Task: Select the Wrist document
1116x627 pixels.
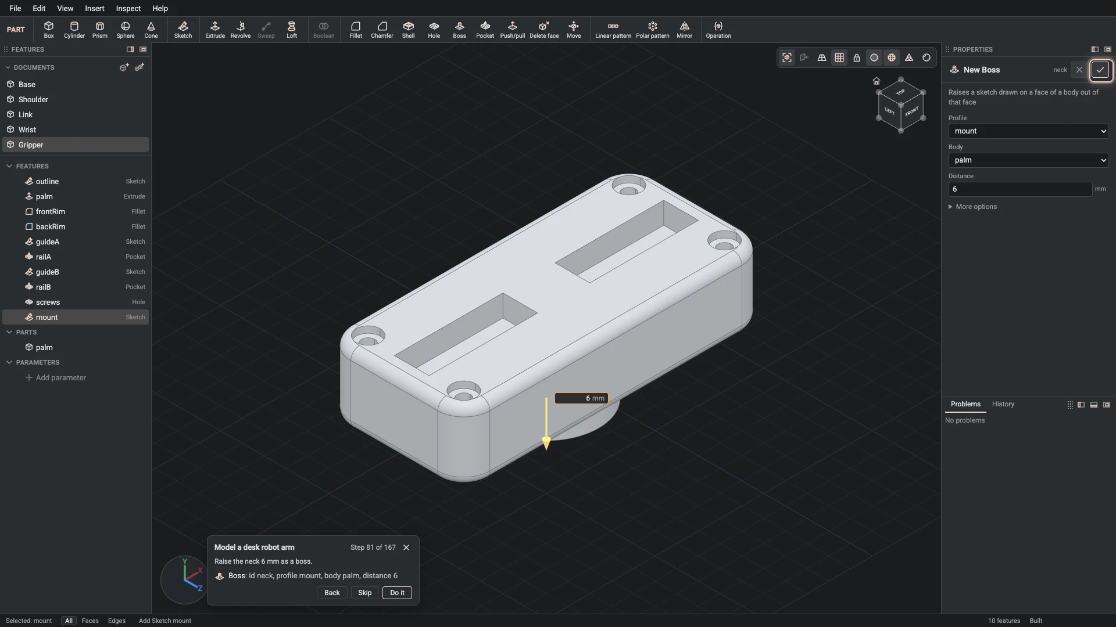Action: point(76,129)
